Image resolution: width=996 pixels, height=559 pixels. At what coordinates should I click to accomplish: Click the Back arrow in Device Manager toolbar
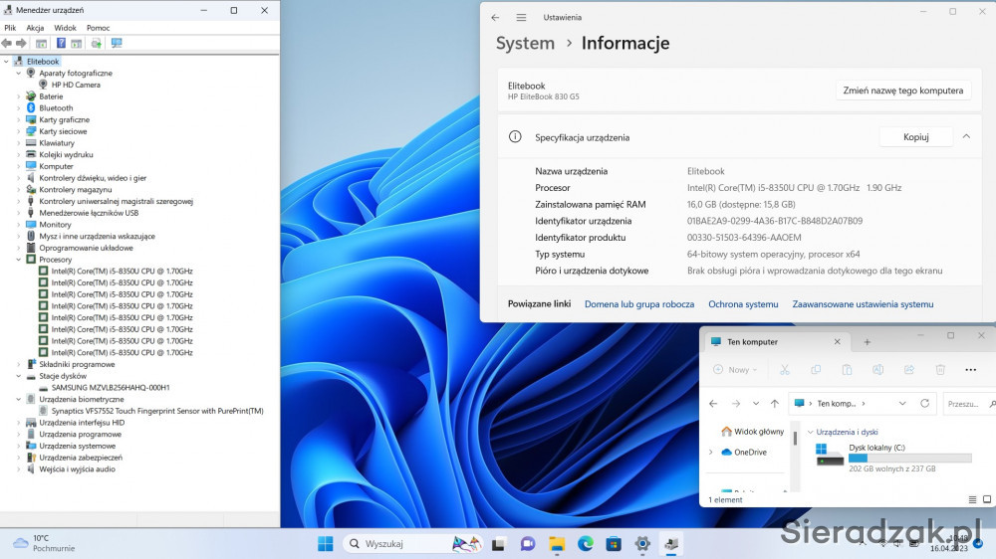click(x=6, y=43)
